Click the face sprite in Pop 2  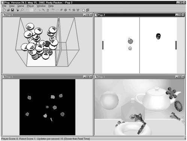click(158, 36)
